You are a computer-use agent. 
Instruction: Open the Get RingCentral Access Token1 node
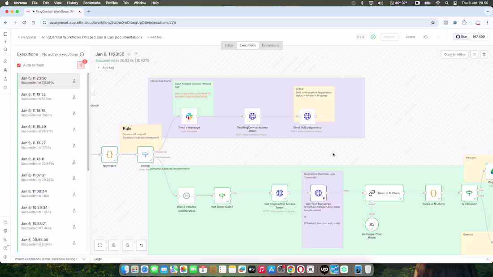280,193
